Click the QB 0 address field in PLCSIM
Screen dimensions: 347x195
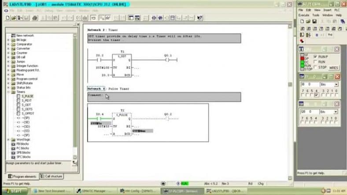[310, 112]
